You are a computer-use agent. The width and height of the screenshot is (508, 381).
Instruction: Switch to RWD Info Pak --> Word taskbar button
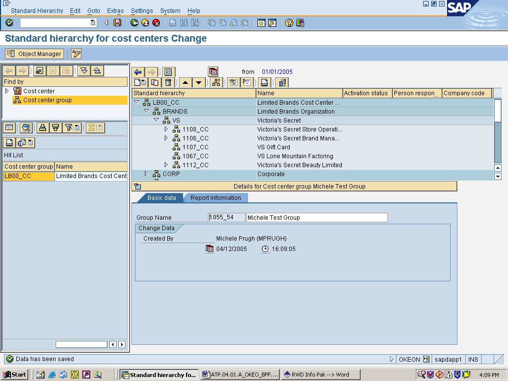click(320, 375)
